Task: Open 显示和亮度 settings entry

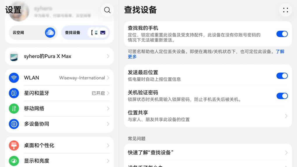Action: [59, 161]
